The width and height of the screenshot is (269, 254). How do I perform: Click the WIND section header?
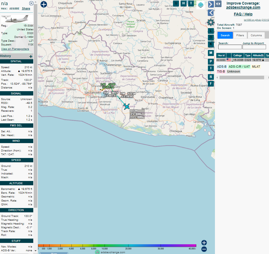17,141
